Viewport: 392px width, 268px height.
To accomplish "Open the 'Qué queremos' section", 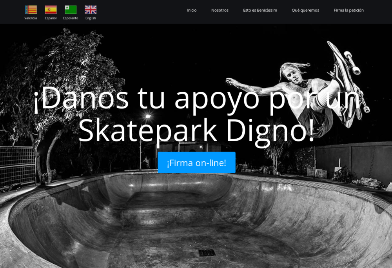I will (x=305, y=10).
